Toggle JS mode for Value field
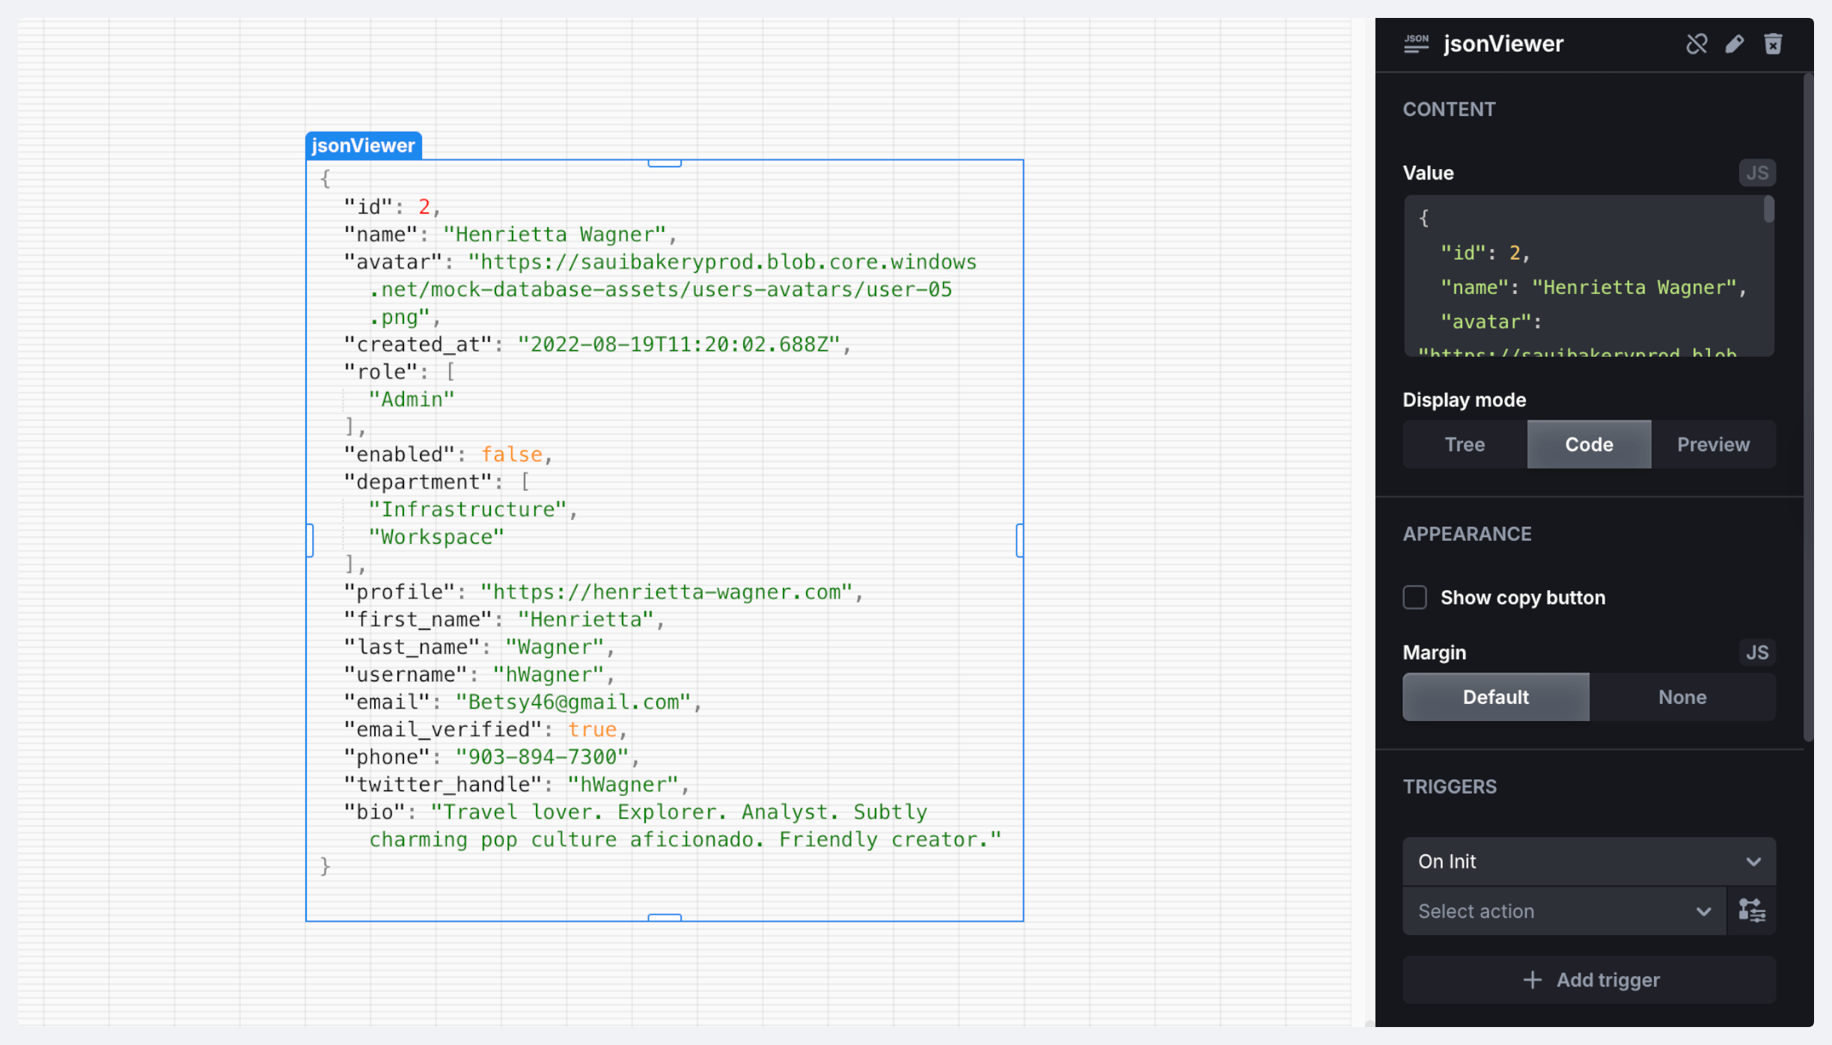This screenshot has height=1045, width=1832. (x=1756, y=173)
